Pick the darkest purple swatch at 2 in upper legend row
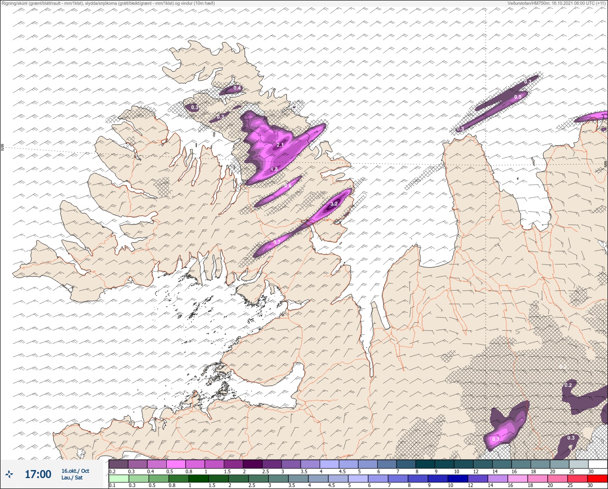 click(x=252, y=464)
